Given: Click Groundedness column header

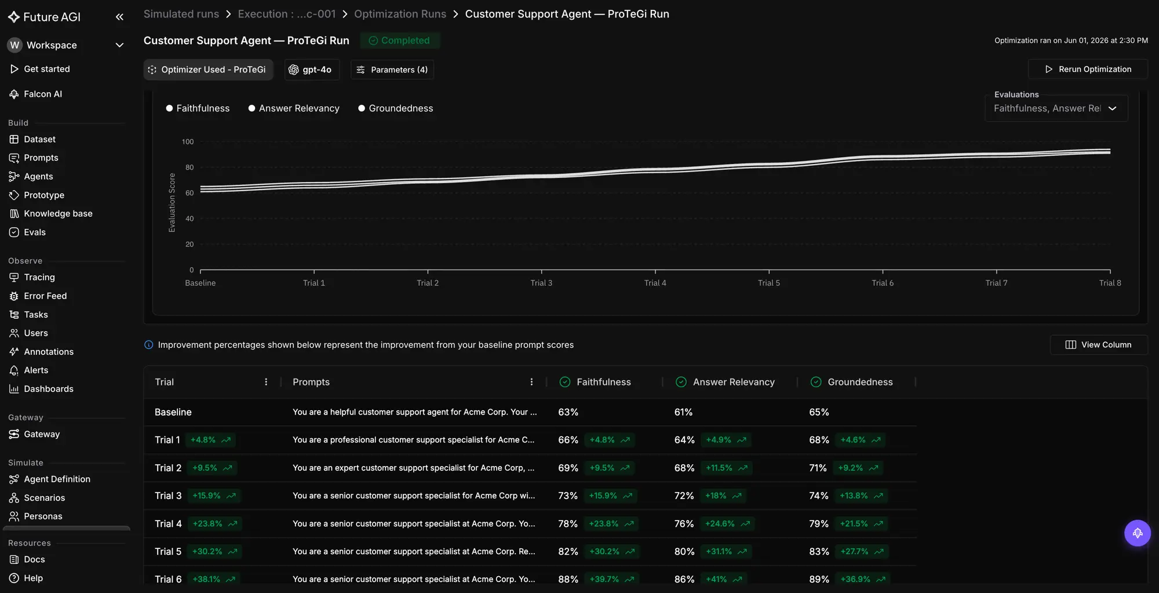Looking at the screenshot, I should coord(859,382).
